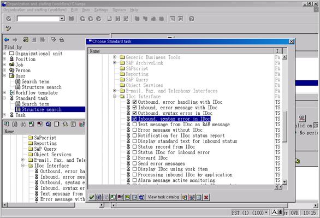320x218 pixels.
Task: Click the pencil display/change icon below the toolbar
Action: (x=8, y=28)
